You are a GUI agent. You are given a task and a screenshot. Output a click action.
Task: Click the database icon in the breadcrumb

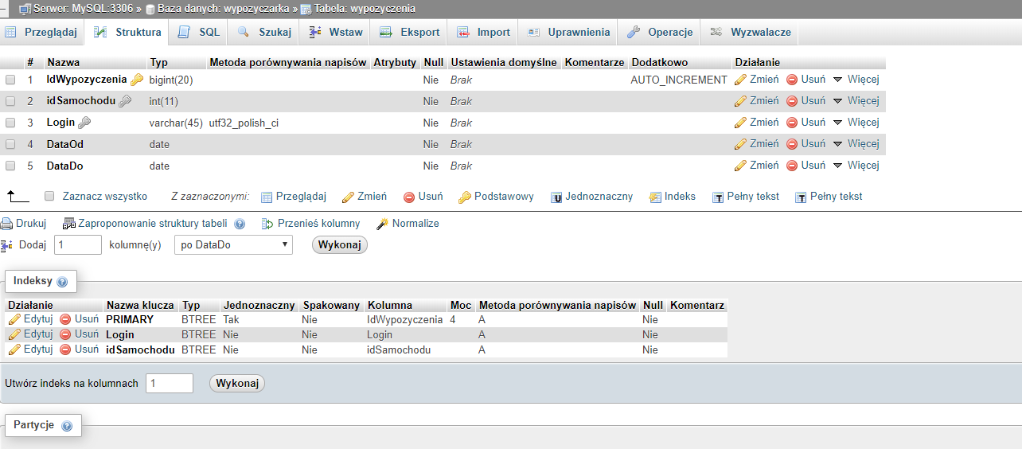(x=150, y=9)
